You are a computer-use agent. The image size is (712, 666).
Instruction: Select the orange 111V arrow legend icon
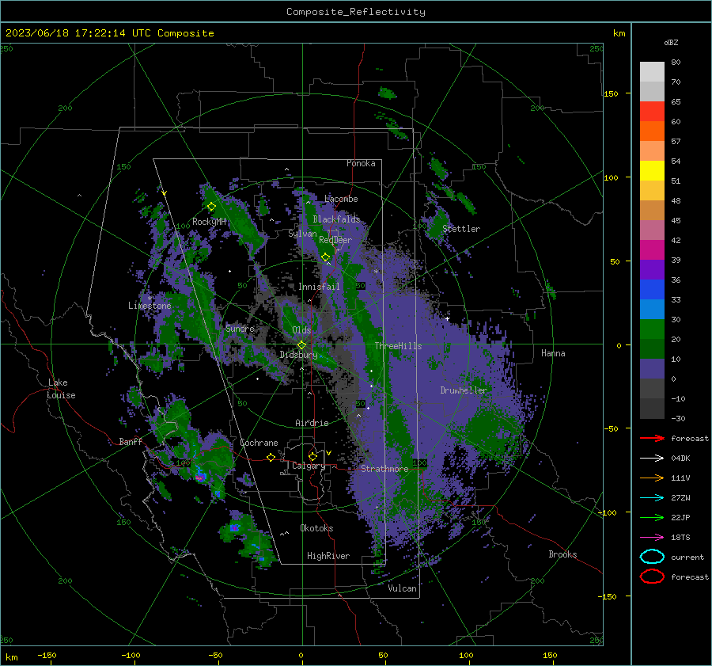point(652,478)
